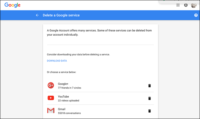The image size is (200, 119).
Task: Open the account profile picture
Action: click(194, 6)
